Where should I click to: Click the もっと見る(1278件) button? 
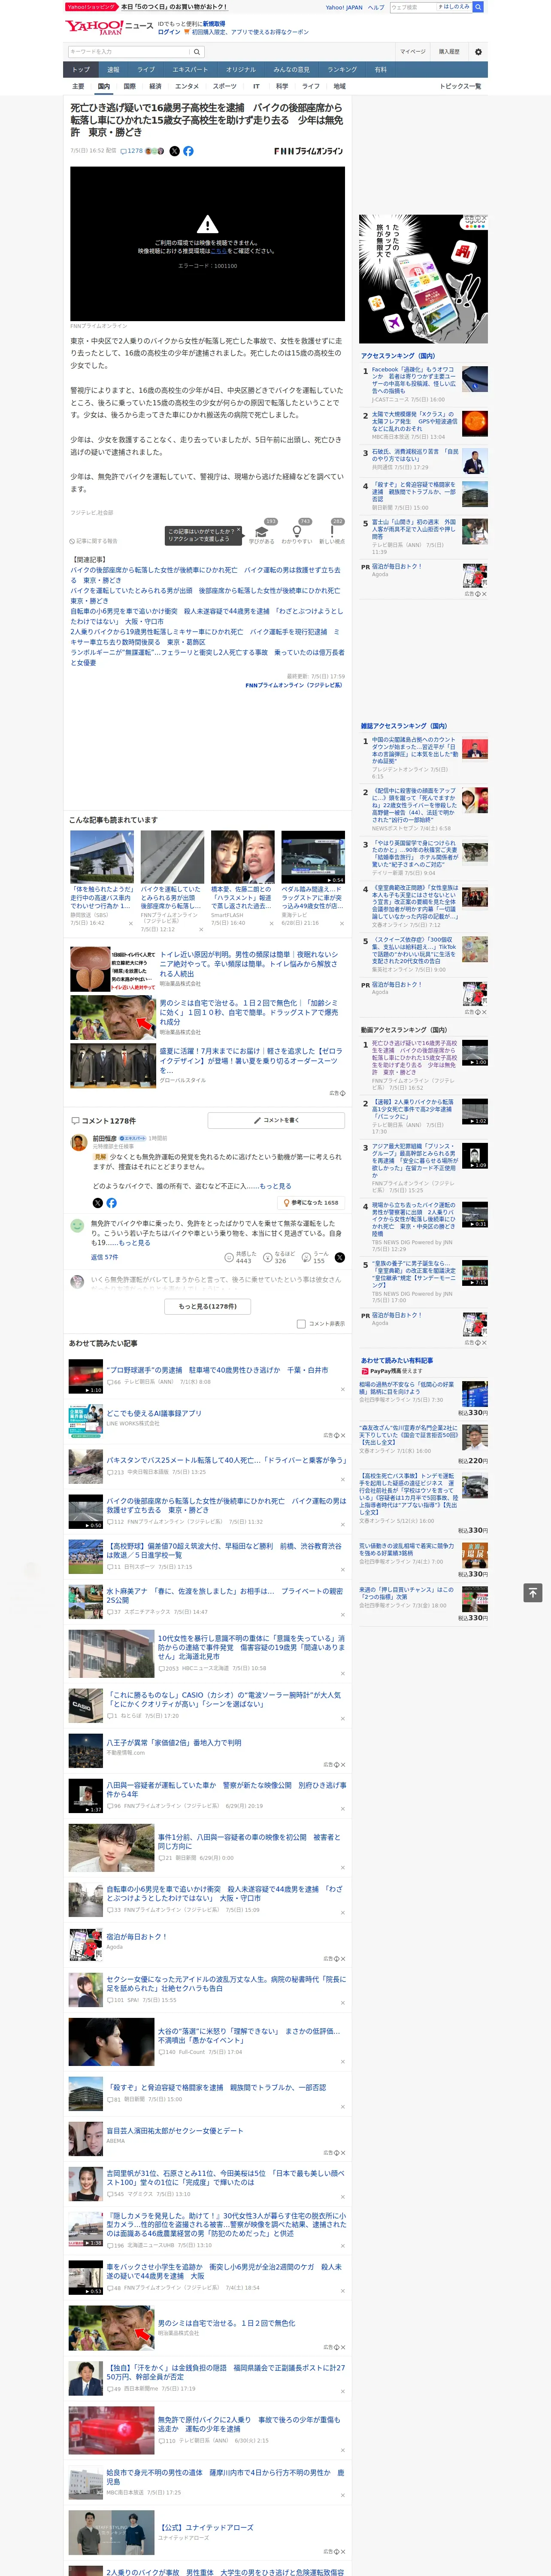click(207, 1306)
